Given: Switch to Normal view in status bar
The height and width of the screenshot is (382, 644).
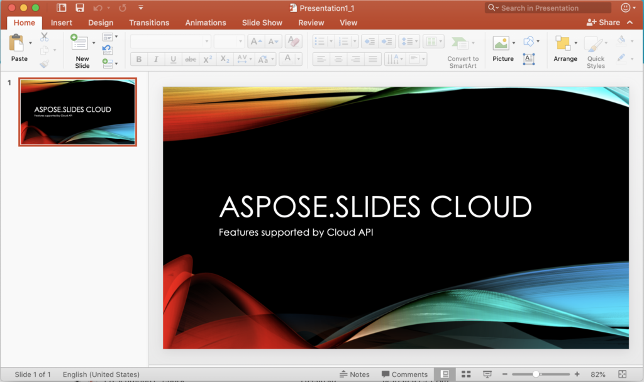Looking at the screenshot, I should [445, 374].
